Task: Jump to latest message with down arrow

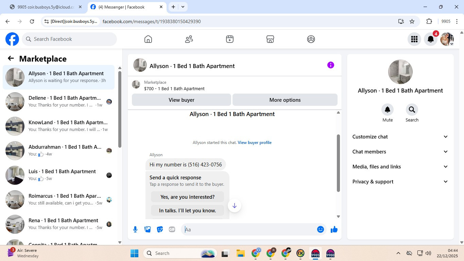Action: [235, 206]
